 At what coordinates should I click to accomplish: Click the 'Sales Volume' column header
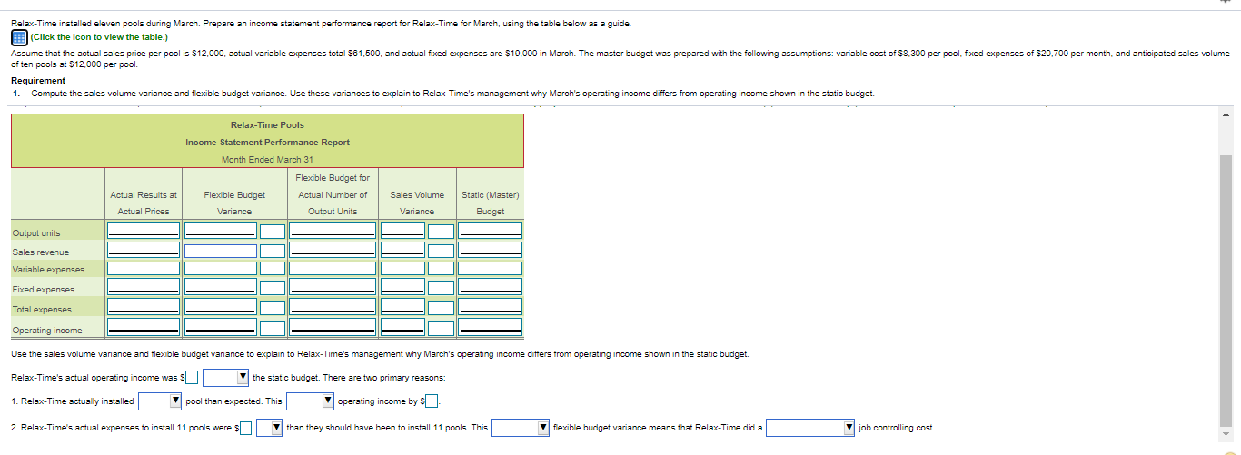[x=417, y=194]
